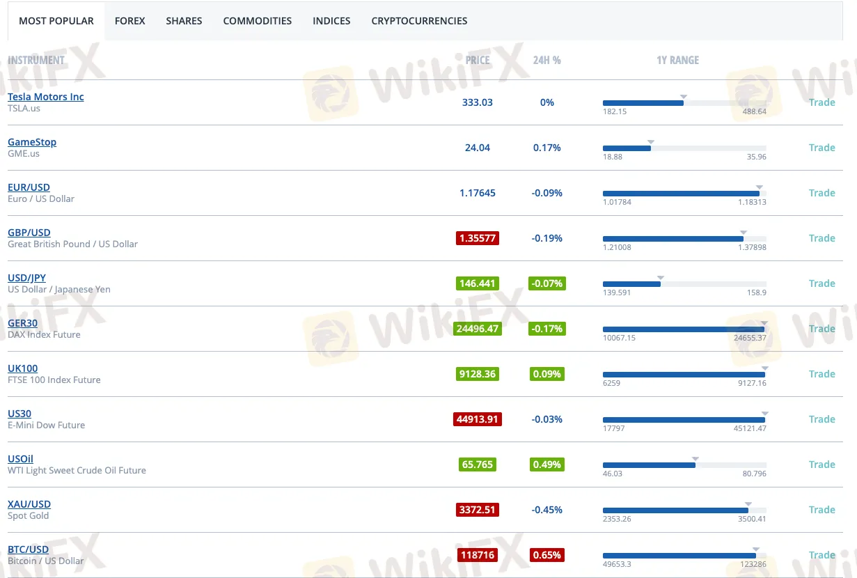
Task: Click the XAU/USD Spot Gold link
Action: tap(29, 504)
